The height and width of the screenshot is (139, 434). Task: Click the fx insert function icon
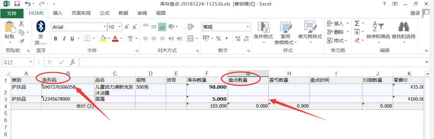click(x=73, y=62)
